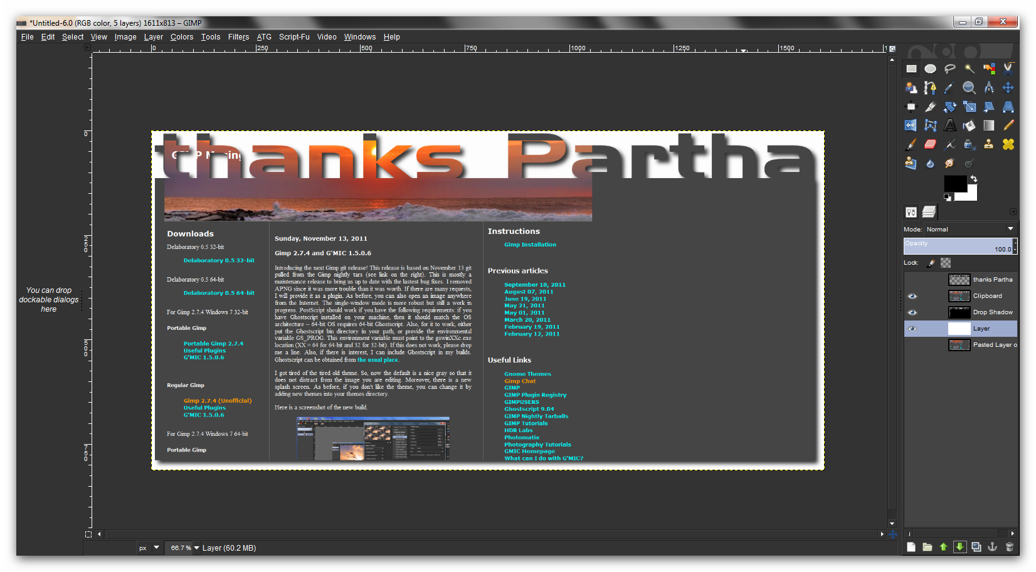Select the Rotate tool
Viewport: 1036px width, 572px height.
(950, 107)
